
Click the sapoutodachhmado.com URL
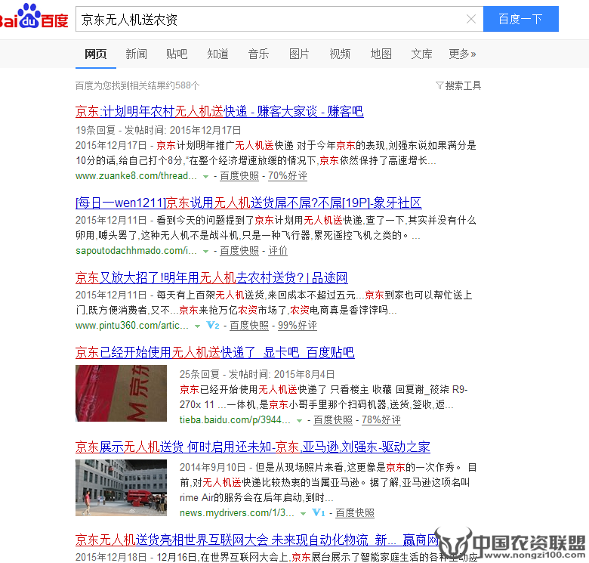tap(136, 250)
